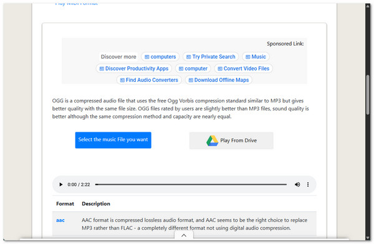374x244 pixels.
Task: Open the Music sponsored link
Action: pos(256,57)
